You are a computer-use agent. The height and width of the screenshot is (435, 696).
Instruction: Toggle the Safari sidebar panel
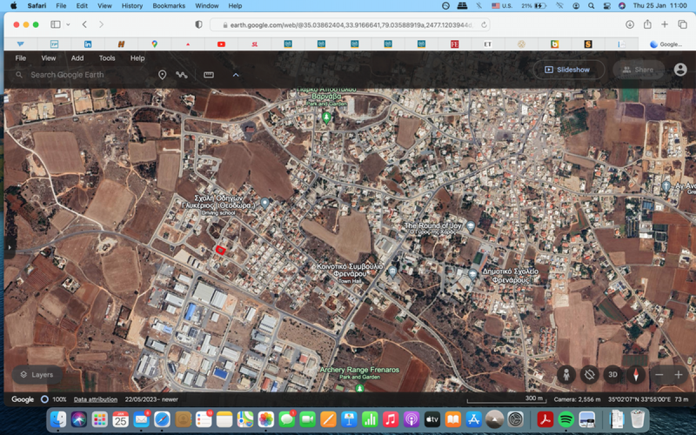tap(56, 24)
